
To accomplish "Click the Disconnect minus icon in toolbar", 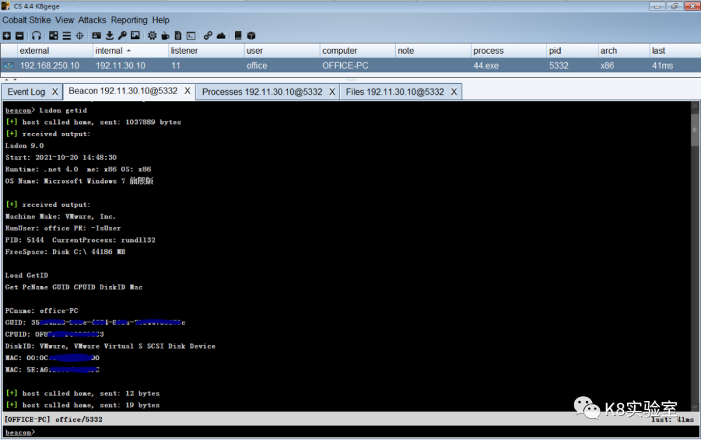I will (x=19, y=36).
